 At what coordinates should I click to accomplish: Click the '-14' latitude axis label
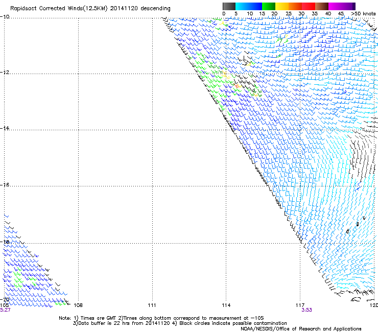pos(5,128)
